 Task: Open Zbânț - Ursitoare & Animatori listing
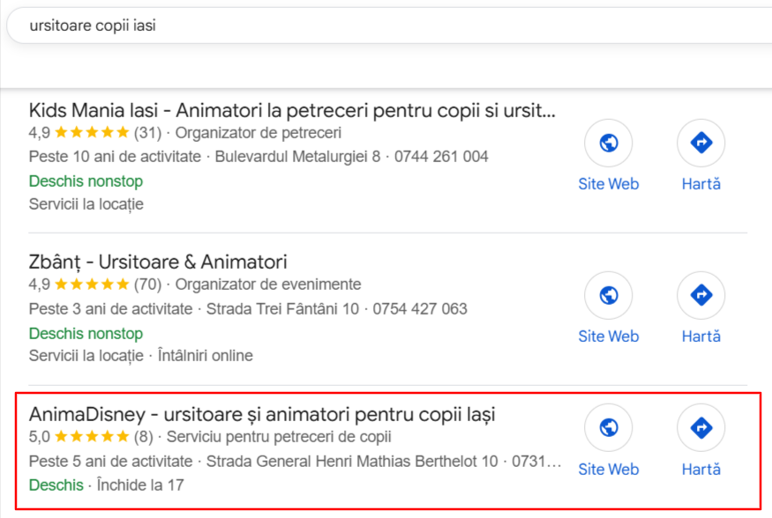click(x=158, y=262)
